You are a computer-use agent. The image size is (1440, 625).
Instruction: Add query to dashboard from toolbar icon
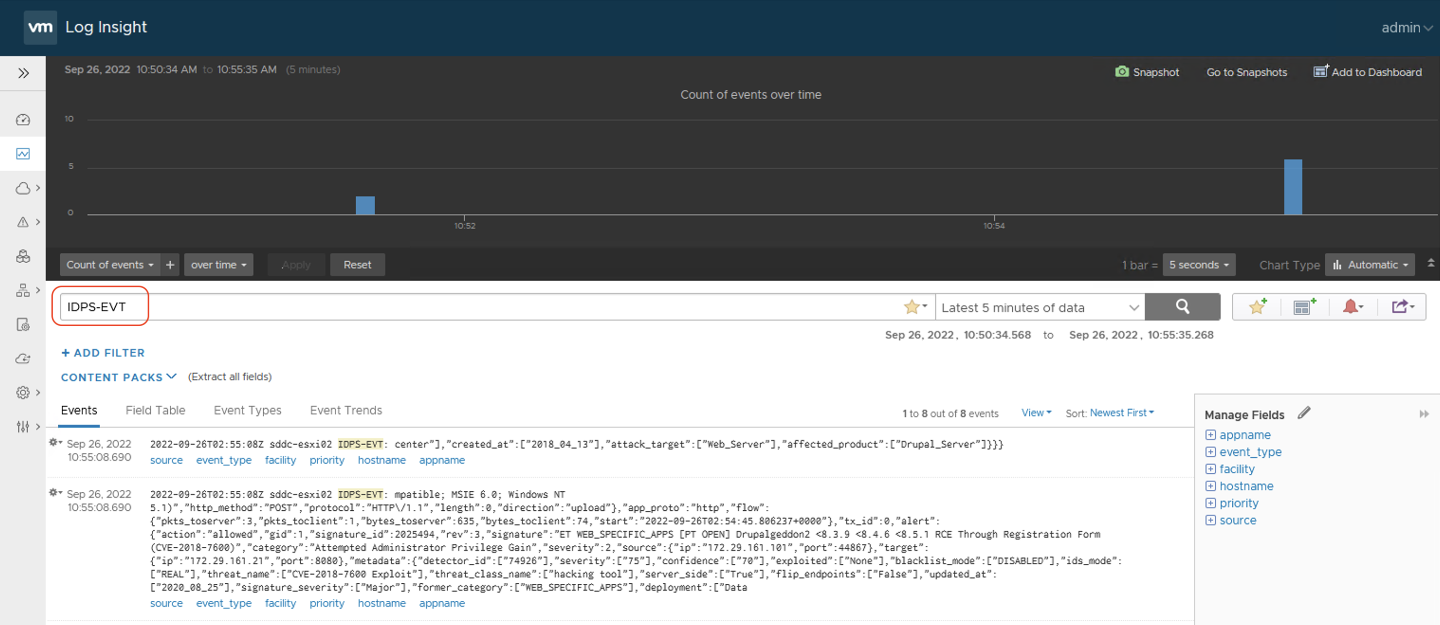[1305, 306]
